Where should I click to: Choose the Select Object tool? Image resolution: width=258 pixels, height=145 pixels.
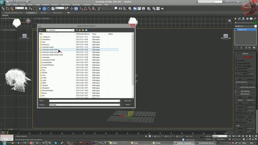coord(26,8)
